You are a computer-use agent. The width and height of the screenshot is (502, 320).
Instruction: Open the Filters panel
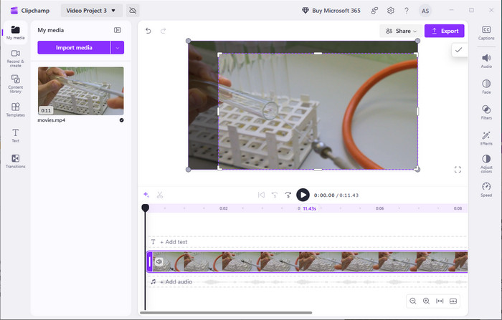[486, 111]
